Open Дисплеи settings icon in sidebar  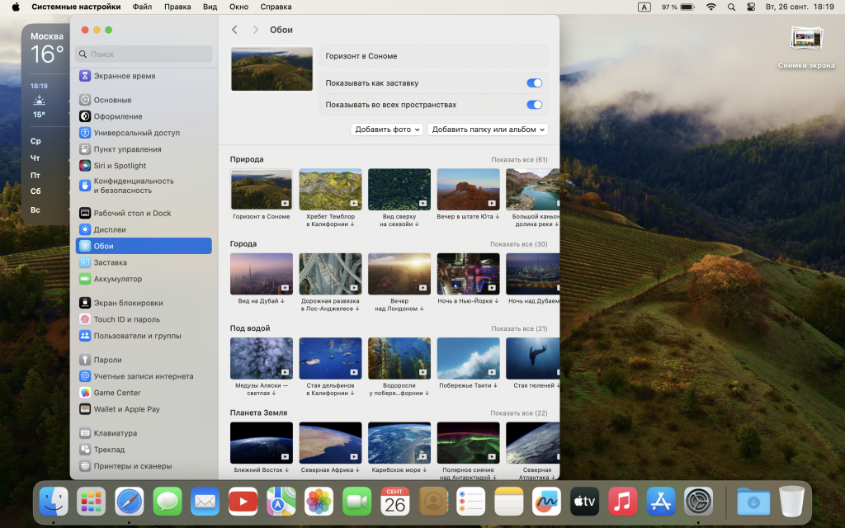point(85,229)
